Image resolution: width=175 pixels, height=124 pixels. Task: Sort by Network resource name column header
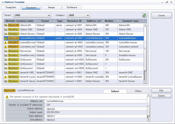tap(19, 21)
